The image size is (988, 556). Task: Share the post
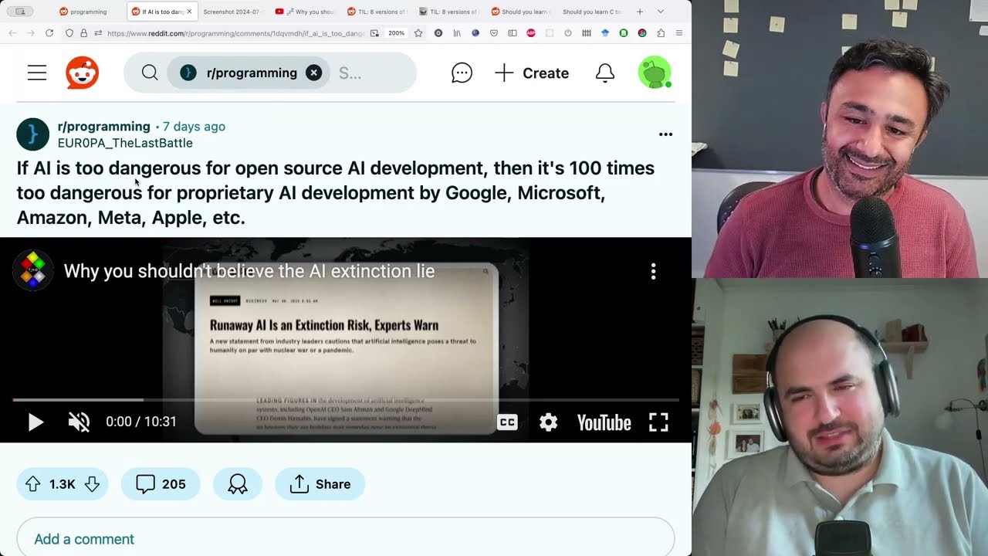click(x=320, y=484)
